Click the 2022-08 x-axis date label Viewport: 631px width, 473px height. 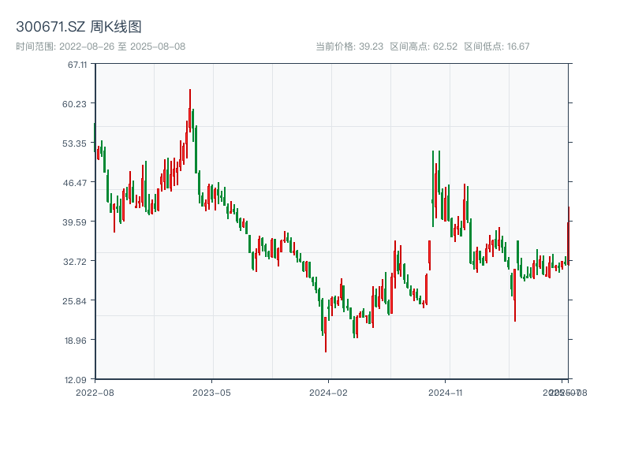95,392
